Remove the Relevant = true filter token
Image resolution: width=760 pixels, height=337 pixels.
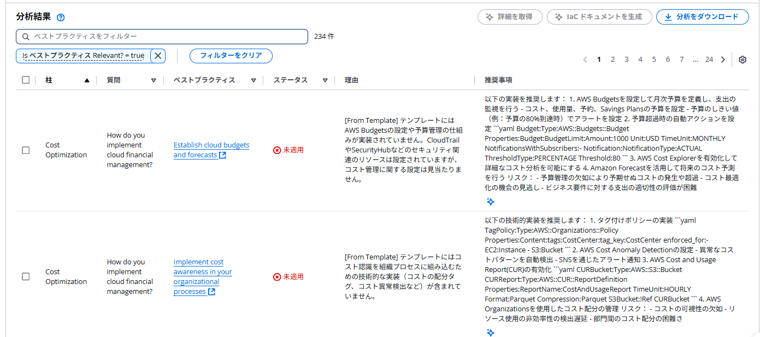click(157, 56)
